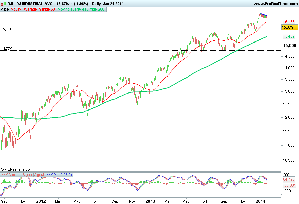299x204 pixels.
Task: Click the red Signal legend label
Action: (x=39, y=175)
